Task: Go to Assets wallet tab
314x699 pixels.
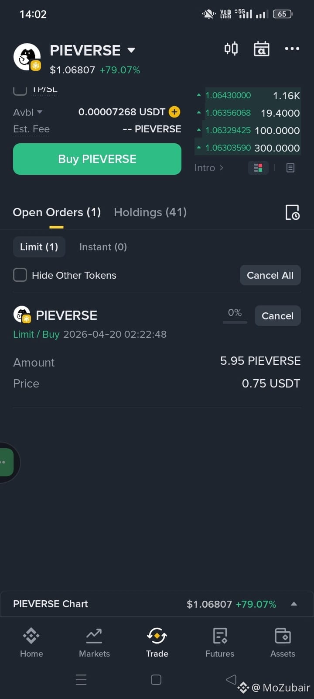Action: (283, 642)
